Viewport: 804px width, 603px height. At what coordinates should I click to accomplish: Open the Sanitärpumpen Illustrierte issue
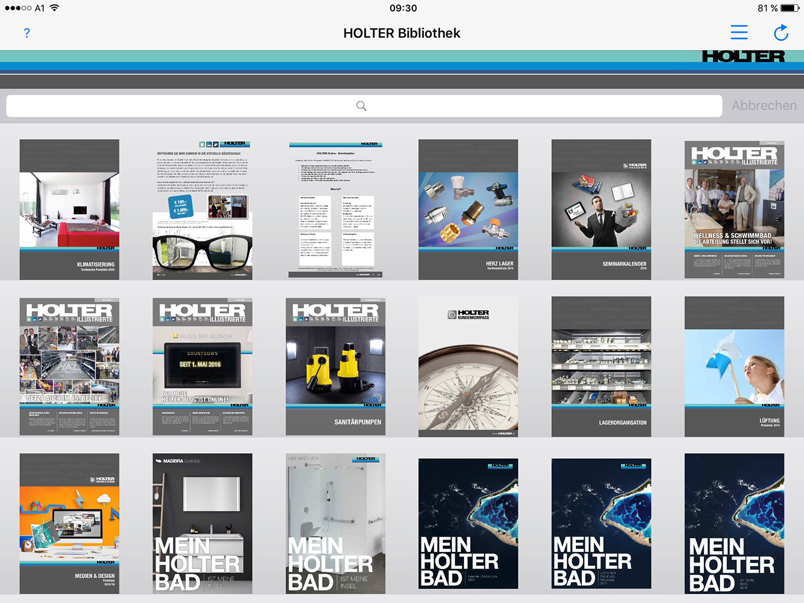point(336,366)
